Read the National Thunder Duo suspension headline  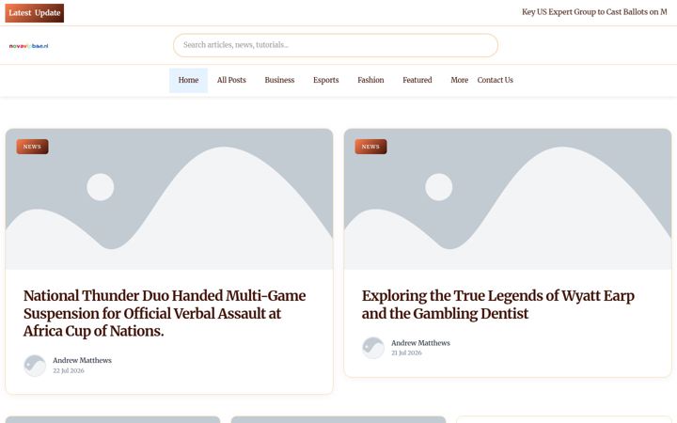point(165,313)
